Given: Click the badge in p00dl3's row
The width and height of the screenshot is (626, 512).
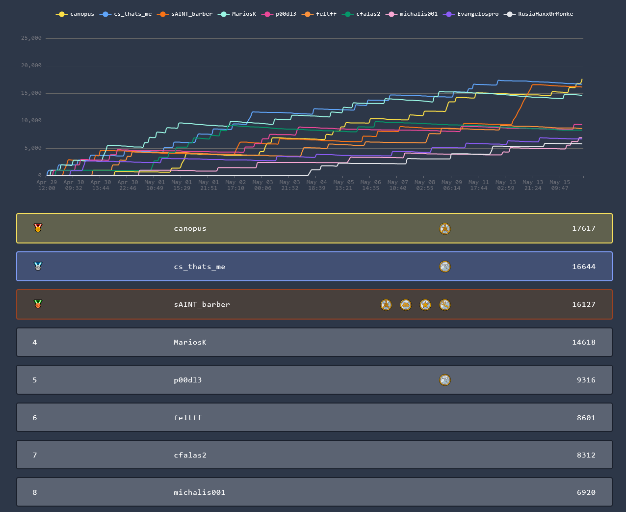Looking at the screenshot, I should click(x=444, y=380).
